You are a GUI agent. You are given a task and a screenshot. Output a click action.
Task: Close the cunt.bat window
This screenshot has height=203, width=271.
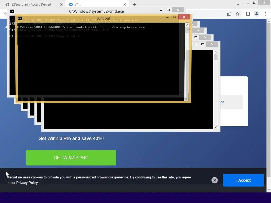click(x=184, y=17)
